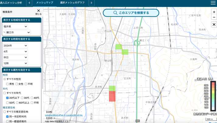Open the 福井県 prefecture dropdown

[15, 27]
